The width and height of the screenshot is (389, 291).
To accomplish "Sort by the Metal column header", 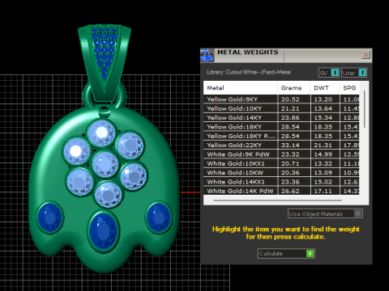I will (x=241, y=88).
